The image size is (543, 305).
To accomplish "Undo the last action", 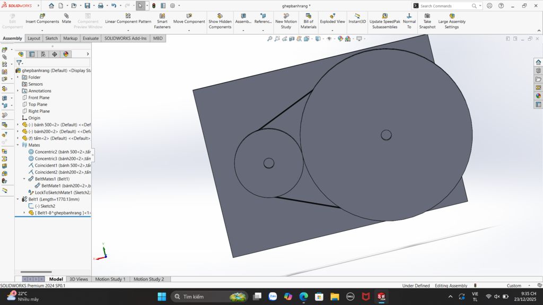I will click(x=113, y=5).
